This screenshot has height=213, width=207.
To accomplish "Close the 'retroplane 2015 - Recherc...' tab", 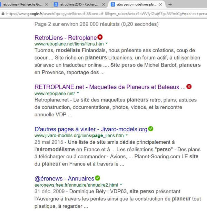I will (103, 5).
